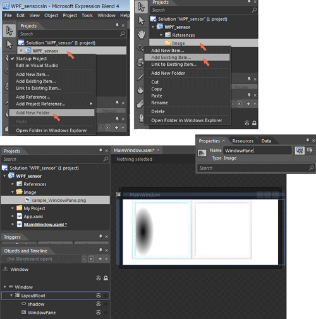Toggle visibility of the WindowPane element
The width and height of the screenshot is (316, 319).
[x=99, y=313]
